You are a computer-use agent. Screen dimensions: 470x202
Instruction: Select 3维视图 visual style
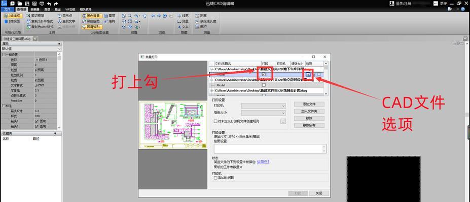tap(12, 21)
